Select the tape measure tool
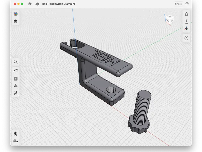This screenshot has height=152, width=202. pos(16,141)
